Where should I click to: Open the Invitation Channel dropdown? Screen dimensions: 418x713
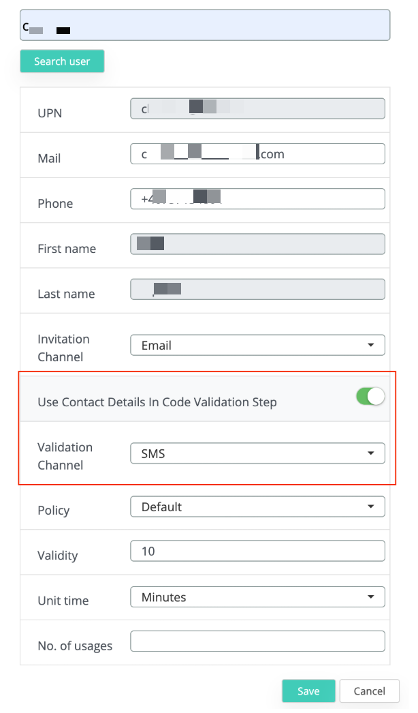[x=257, y=346]
